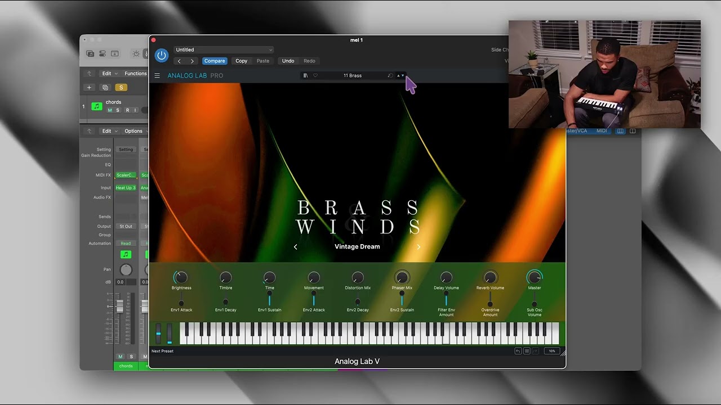Duplicate track with the duplicate icon
This screenshot has width=721, height=405.
pos(105,87)
